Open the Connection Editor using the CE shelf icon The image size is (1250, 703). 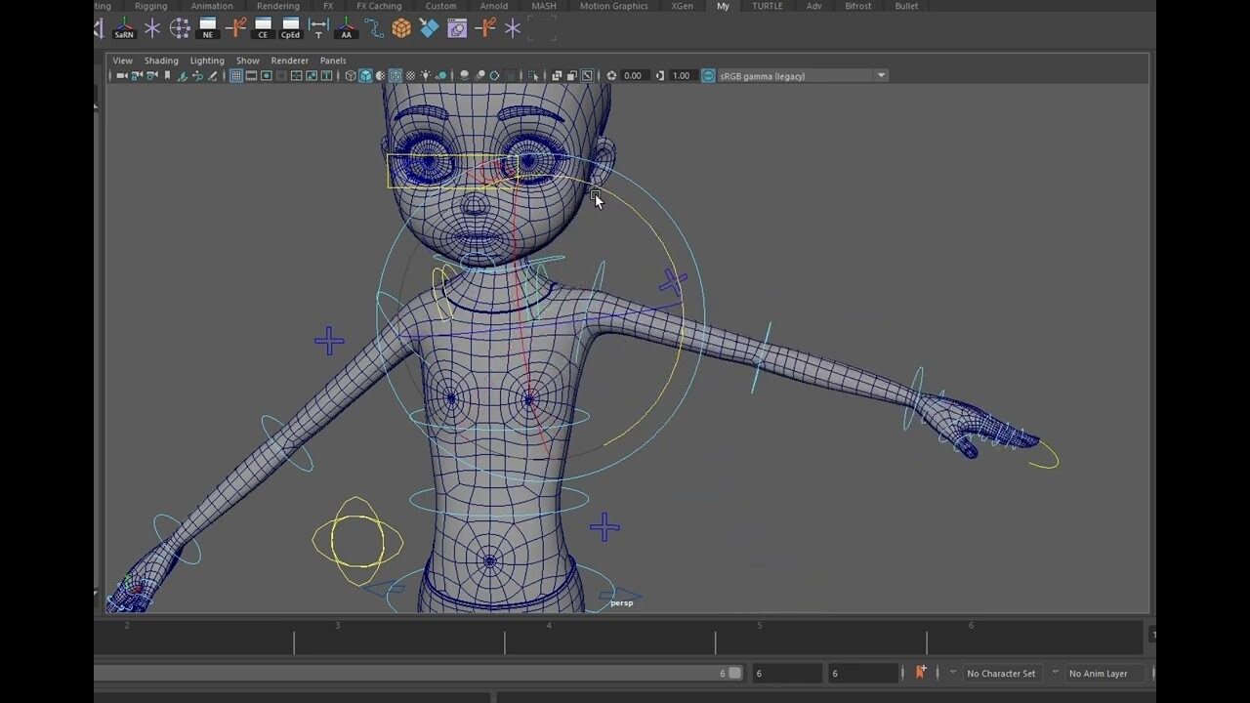pyautogui.click(x=262, y=28)
